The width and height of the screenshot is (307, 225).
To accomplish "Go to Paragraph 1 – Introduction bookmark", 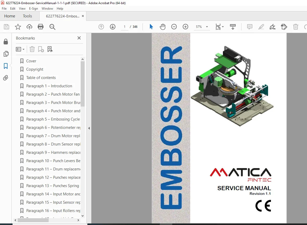I will tap(49, 86).
